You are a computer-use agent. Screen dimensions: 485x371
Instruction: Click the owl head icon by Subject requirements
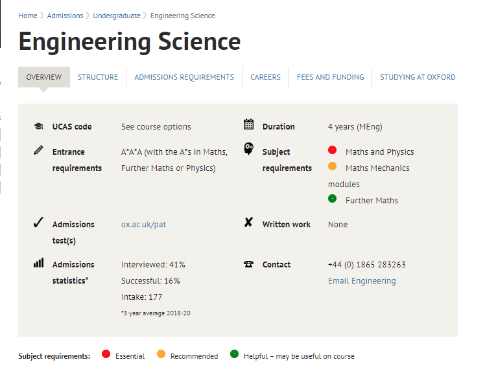point(248,148)
